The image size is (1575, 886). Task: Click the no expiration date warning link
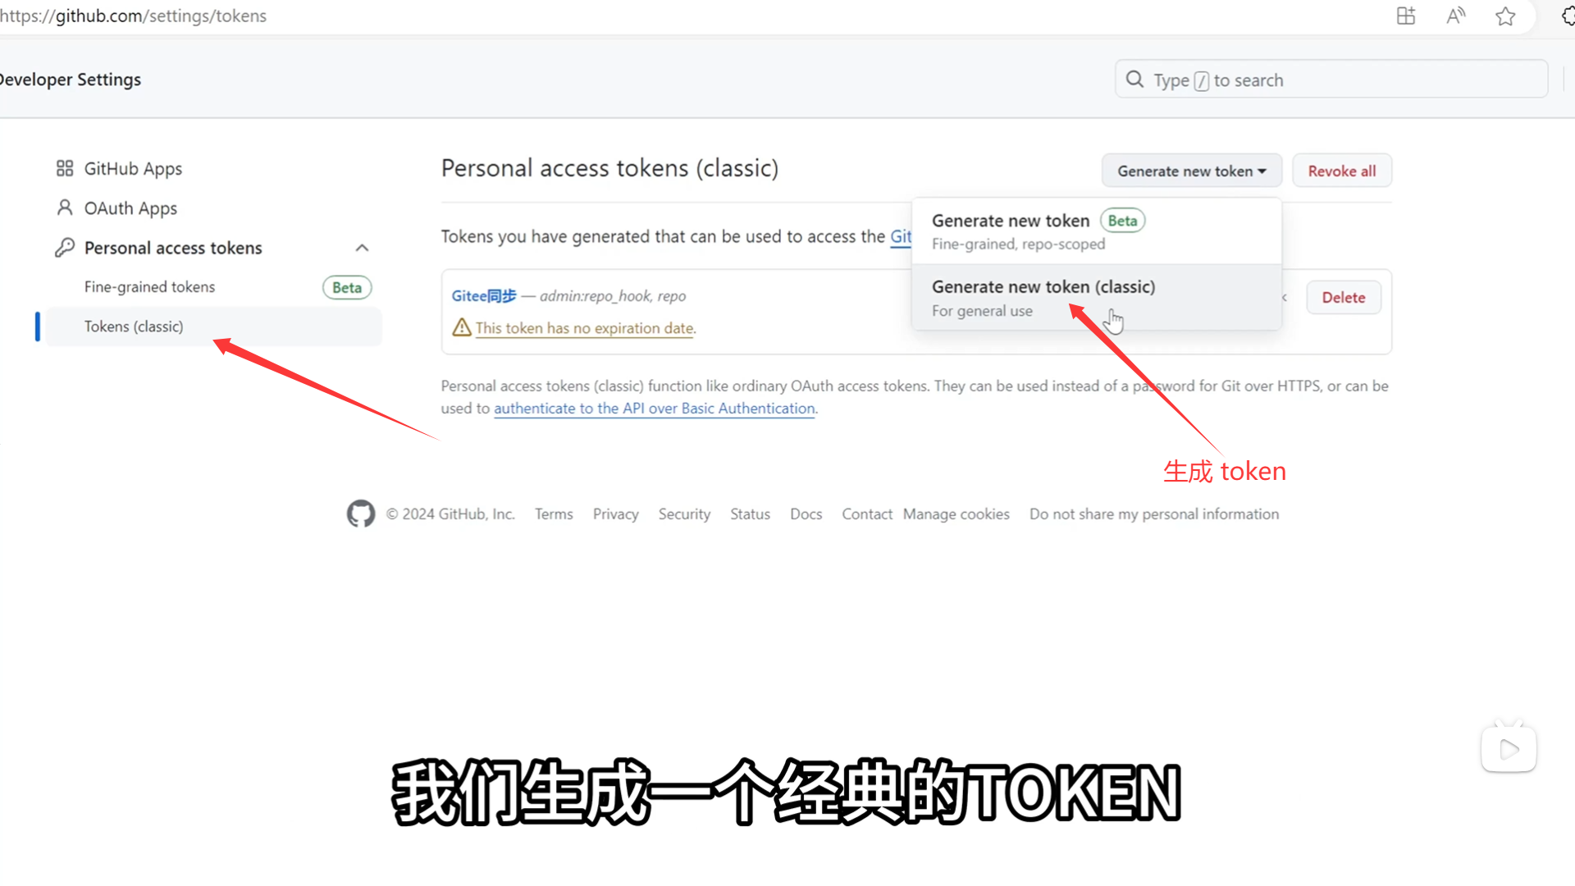(586, 328)
